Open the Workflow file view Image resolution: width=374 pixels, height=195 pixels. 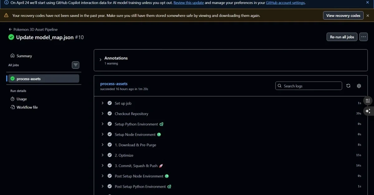pyautogui.click(x=27, y=107)
